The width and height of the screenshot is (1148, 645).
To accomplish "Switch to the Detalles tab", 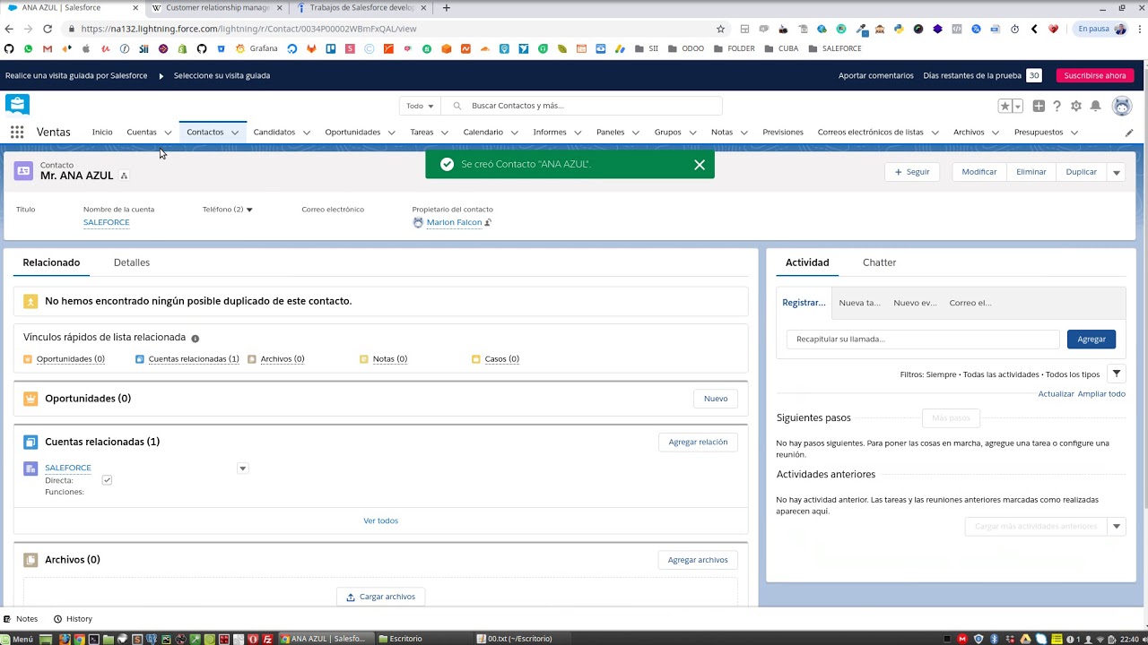I will click(132, 262).
